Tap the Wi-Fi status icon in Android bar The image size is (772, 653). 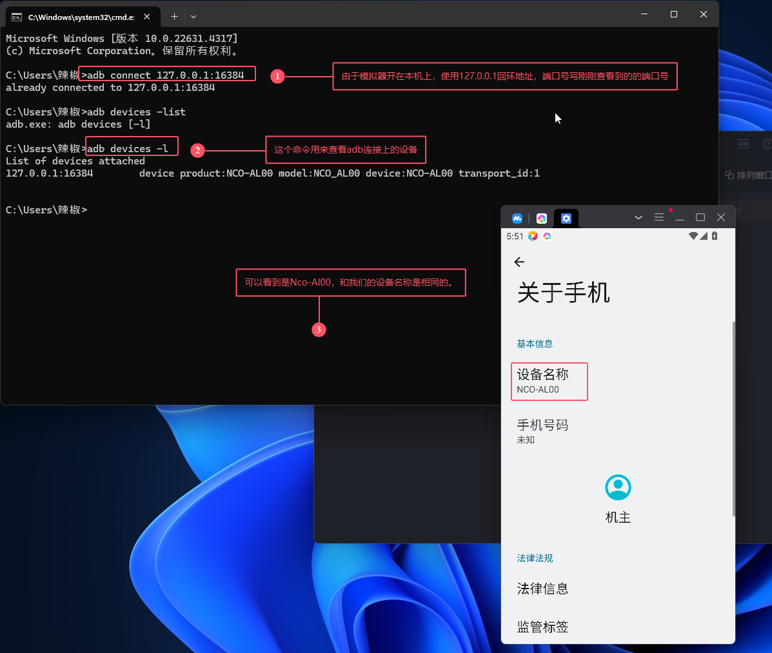click(693, 236)
